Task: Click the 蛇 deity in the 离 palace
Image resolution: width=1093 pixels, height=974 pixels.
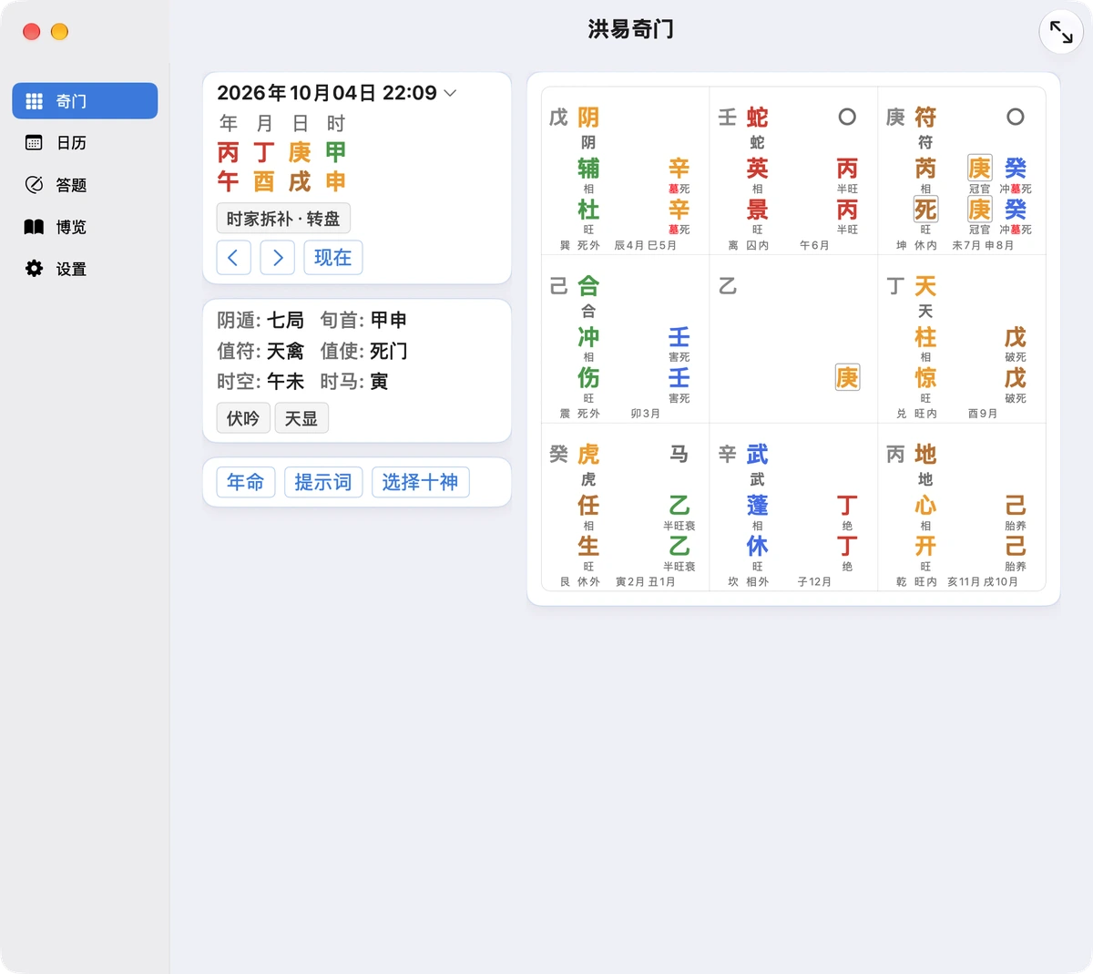Action: [x=757, y=118]
